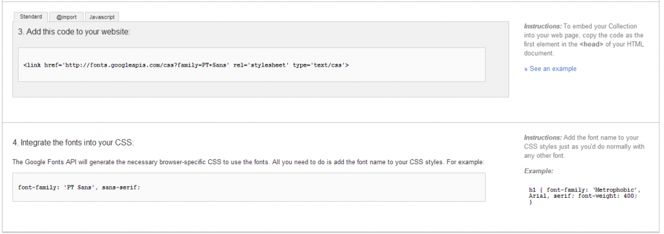The width and height of the screenshot is (664, 234).
Task: Click the Google Fonts API description paragraph
Action: click(x=248, y=162)
